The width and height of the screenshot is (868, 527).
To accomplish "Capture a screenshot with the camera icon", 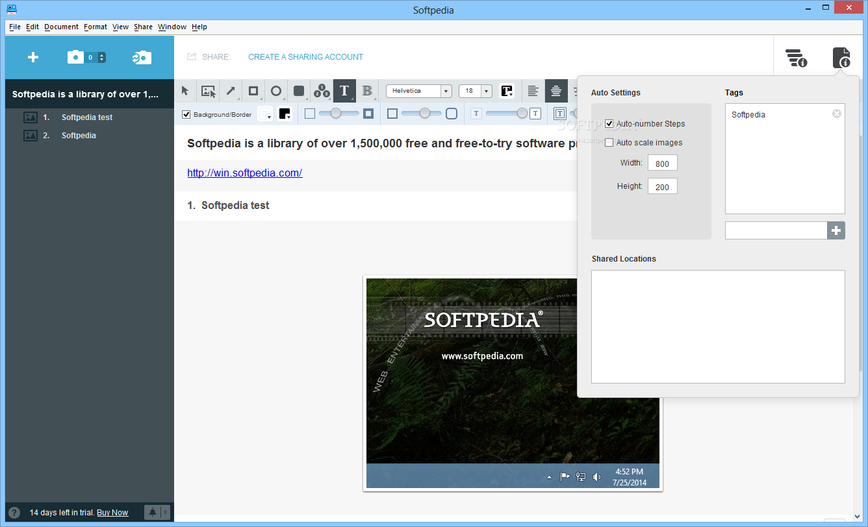I will pos(76,57).
